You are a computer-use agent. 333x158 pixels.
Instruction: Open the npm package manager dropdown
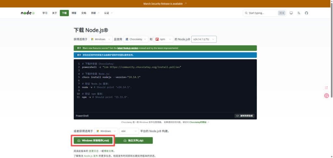[164, 39]
